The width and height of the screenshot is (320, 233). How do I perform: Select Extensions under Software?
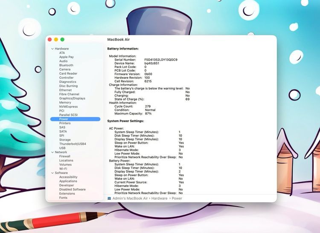pos(67,194)
